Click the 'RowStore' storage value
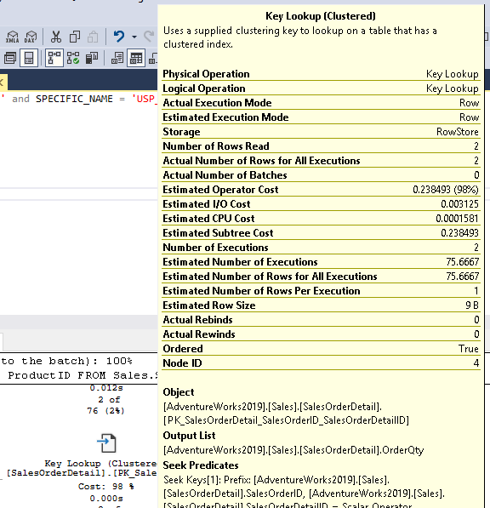The image size is (490, 508). (x=458, y=132)
